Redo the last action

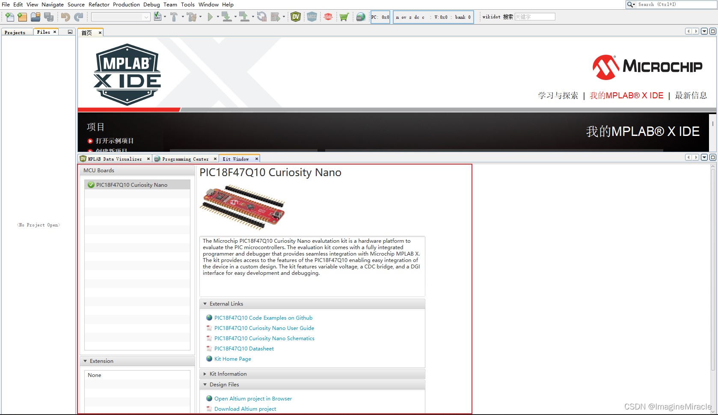coord(78,17)
